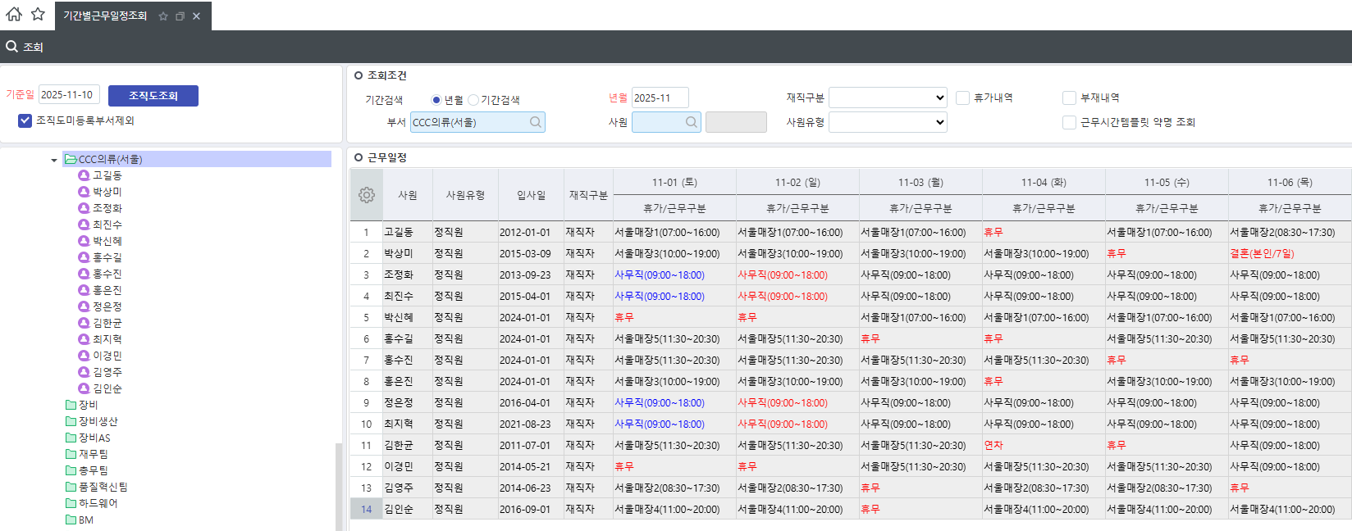This screenshot has height=531, width=1352.
Task: Open the 재직구분 dropdown
Action: [888, 98]
